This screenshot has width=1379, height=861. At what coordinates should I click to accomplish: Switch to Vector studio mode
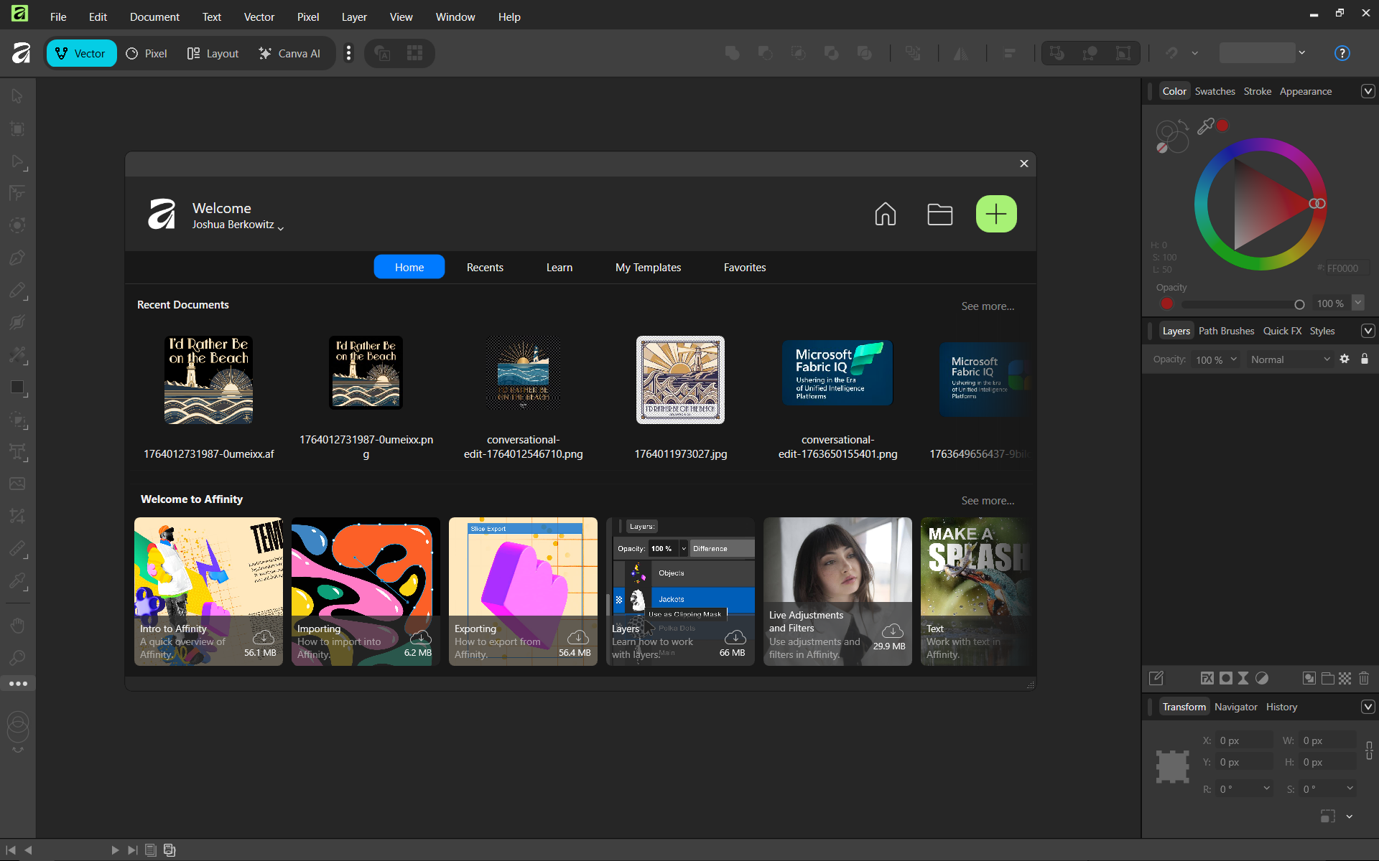pos(81,53)
